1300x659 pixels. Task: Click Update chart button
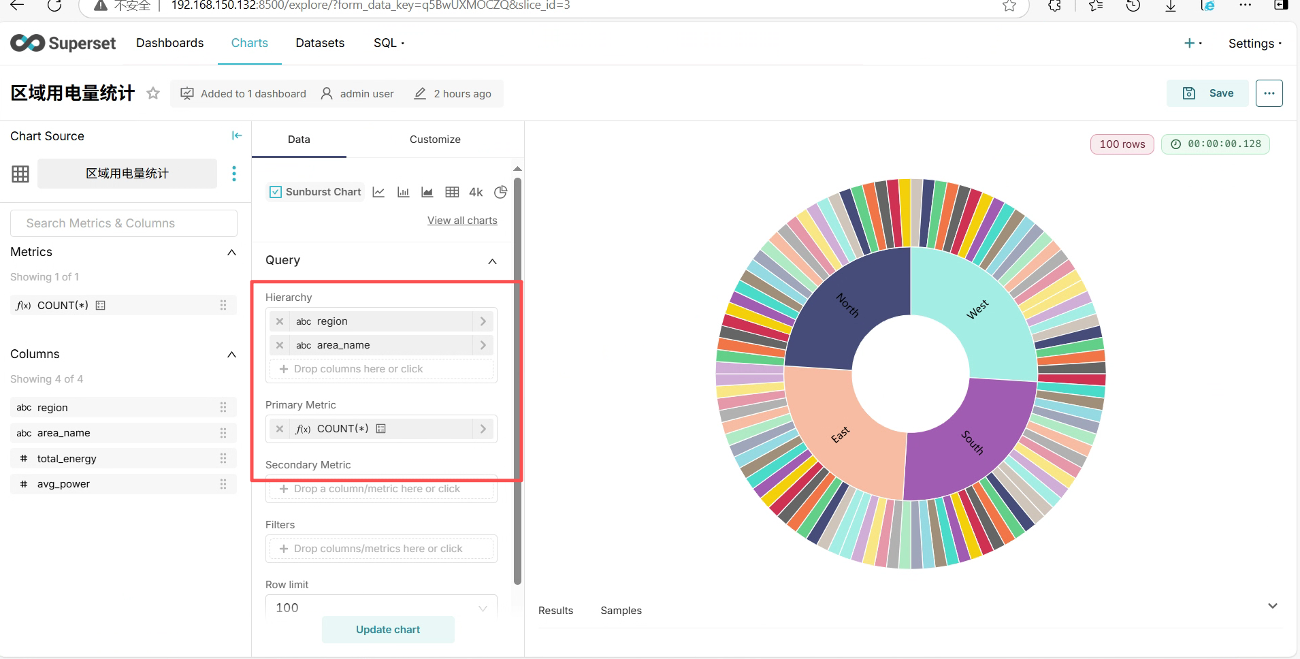[x=388, y=630]
